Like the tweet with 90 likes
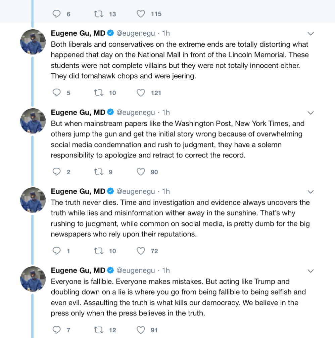Screen dimensions: 335x338 (x=141, y=172)
